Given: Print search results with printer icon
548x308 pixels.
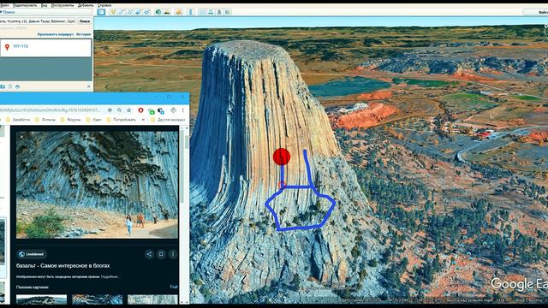Looking at the screenshot, I should point(17,86).
